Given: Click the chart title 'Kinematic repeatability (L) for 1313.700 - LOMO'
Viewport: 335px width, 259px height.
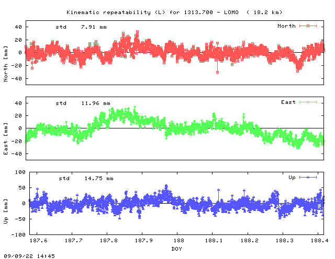Looking at the screenshot, I should [152, 13].
